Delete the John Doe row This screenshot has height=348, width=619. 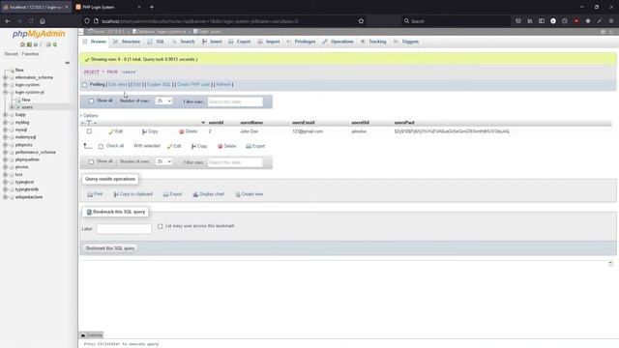pyautogui.click(x=188, y=131)
